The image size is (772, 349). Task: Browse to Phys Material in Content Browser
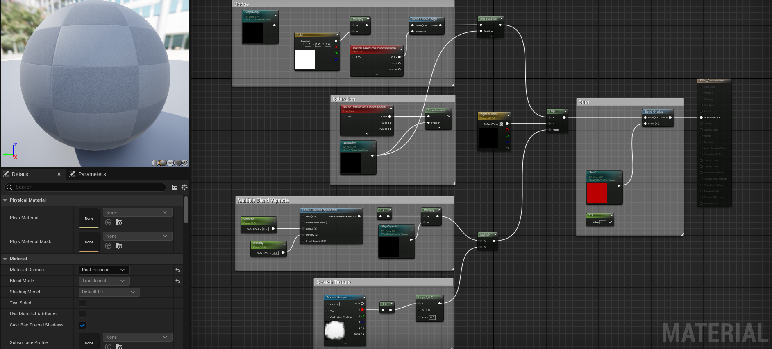tap(119, 222)
